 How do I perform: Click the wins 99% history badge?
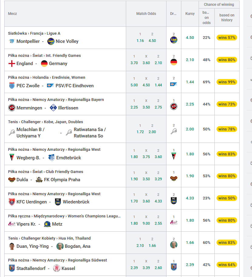pyautogui.click(x=227, y=82)
